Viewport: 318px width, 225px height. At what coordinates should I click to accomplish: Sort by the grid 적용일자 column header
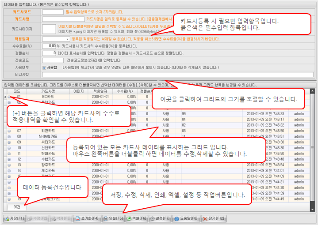pyautogui.click(x=100, y=91)
